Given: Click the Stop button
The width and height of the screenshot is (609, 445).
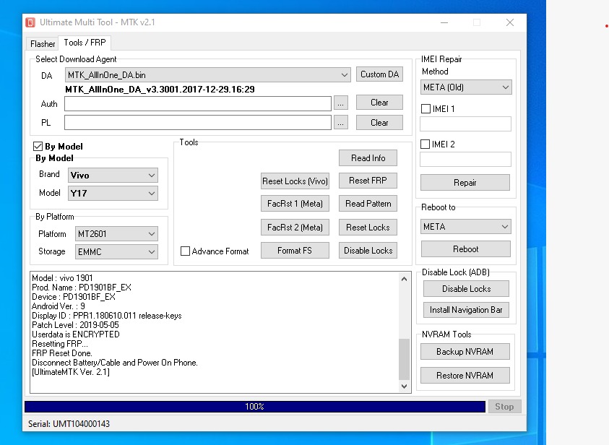Looking at the screenshot, I should click(504, 407).
